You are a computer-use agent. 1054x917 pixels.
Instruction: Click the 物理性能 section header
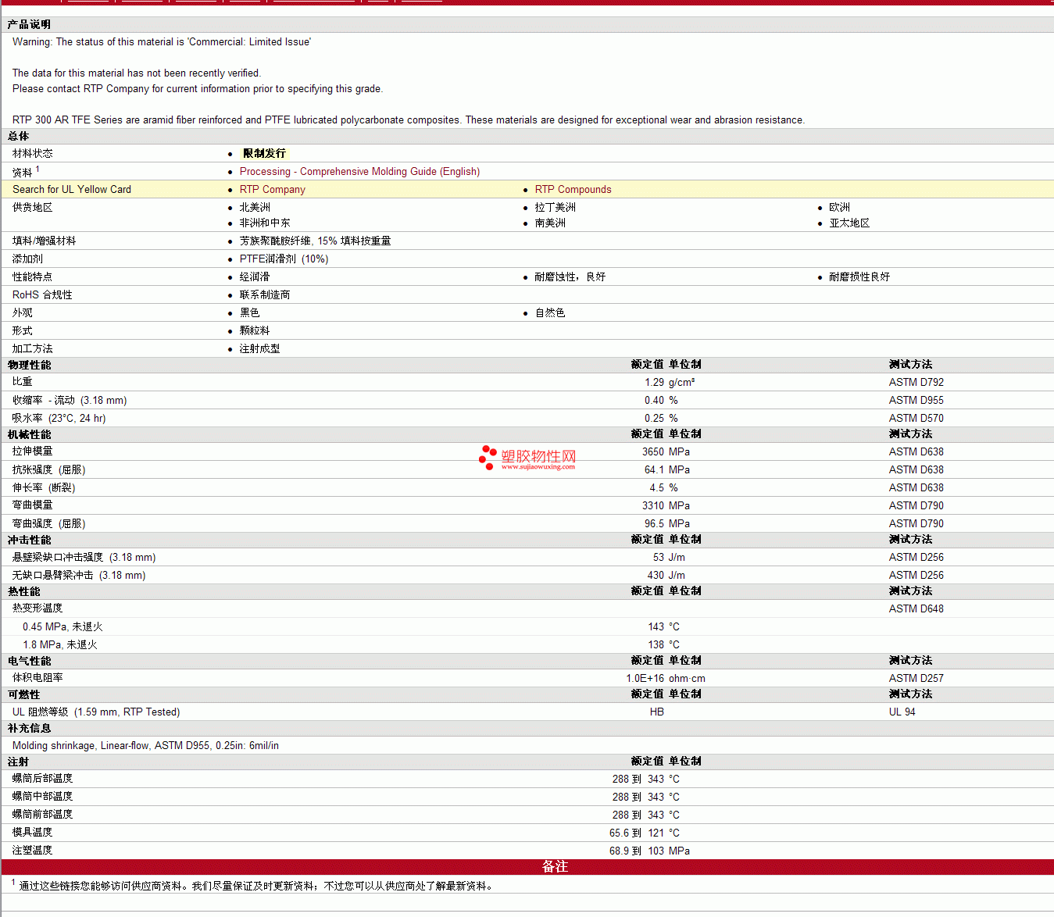click(29, 365)
